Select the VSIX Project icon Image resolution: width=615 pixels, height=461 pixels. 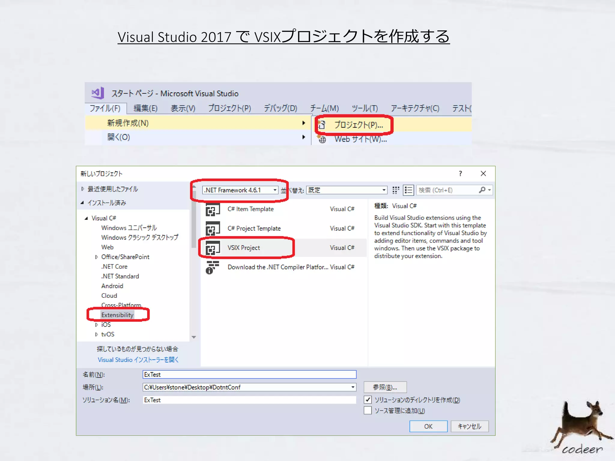(x=213, y=248)
